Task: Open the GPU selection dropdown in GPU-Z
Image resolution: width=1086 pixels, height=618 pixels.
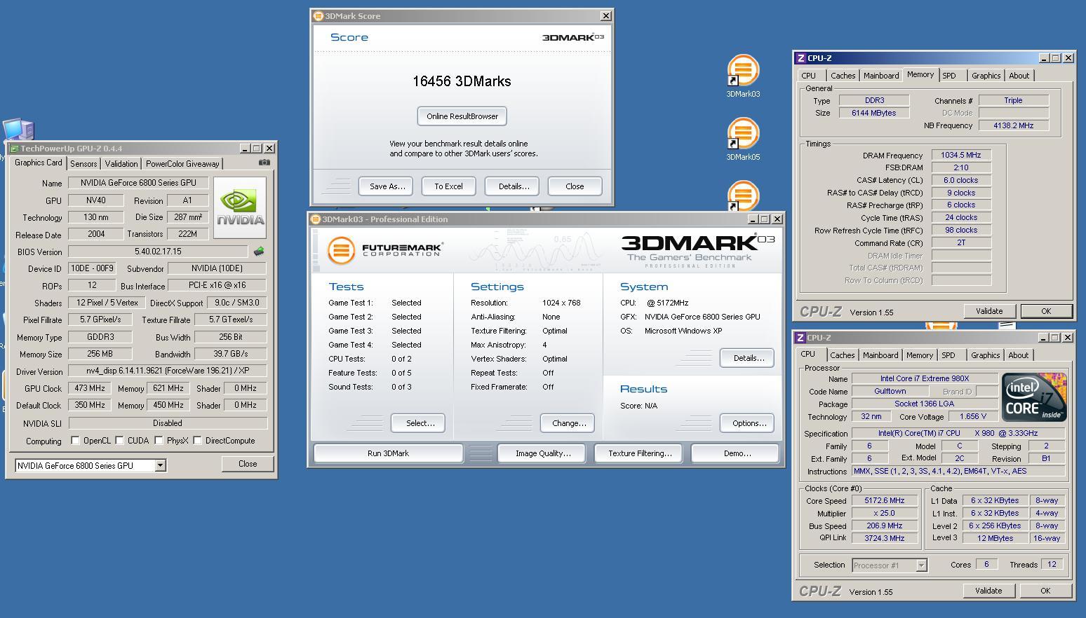Action: 160,465
